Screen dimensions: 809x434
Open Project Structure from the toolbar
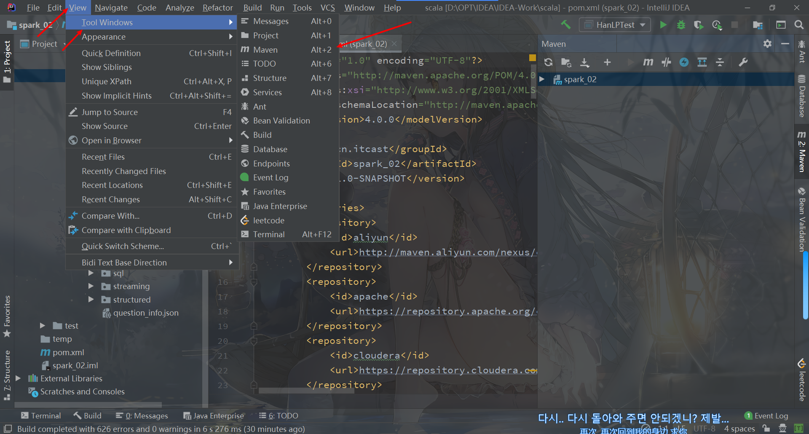pyautogui.click(x=758, y=25)
